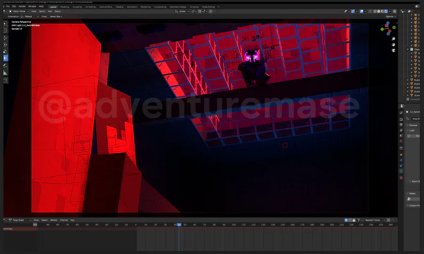Screen dimensions: 424x254
Task: Select the 3D Cursor tool
Action: (5, 31)
